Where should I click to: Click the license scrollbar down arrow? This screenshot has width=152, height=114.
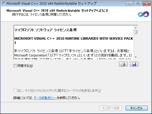pyautogui.click(x=136, y=57)
